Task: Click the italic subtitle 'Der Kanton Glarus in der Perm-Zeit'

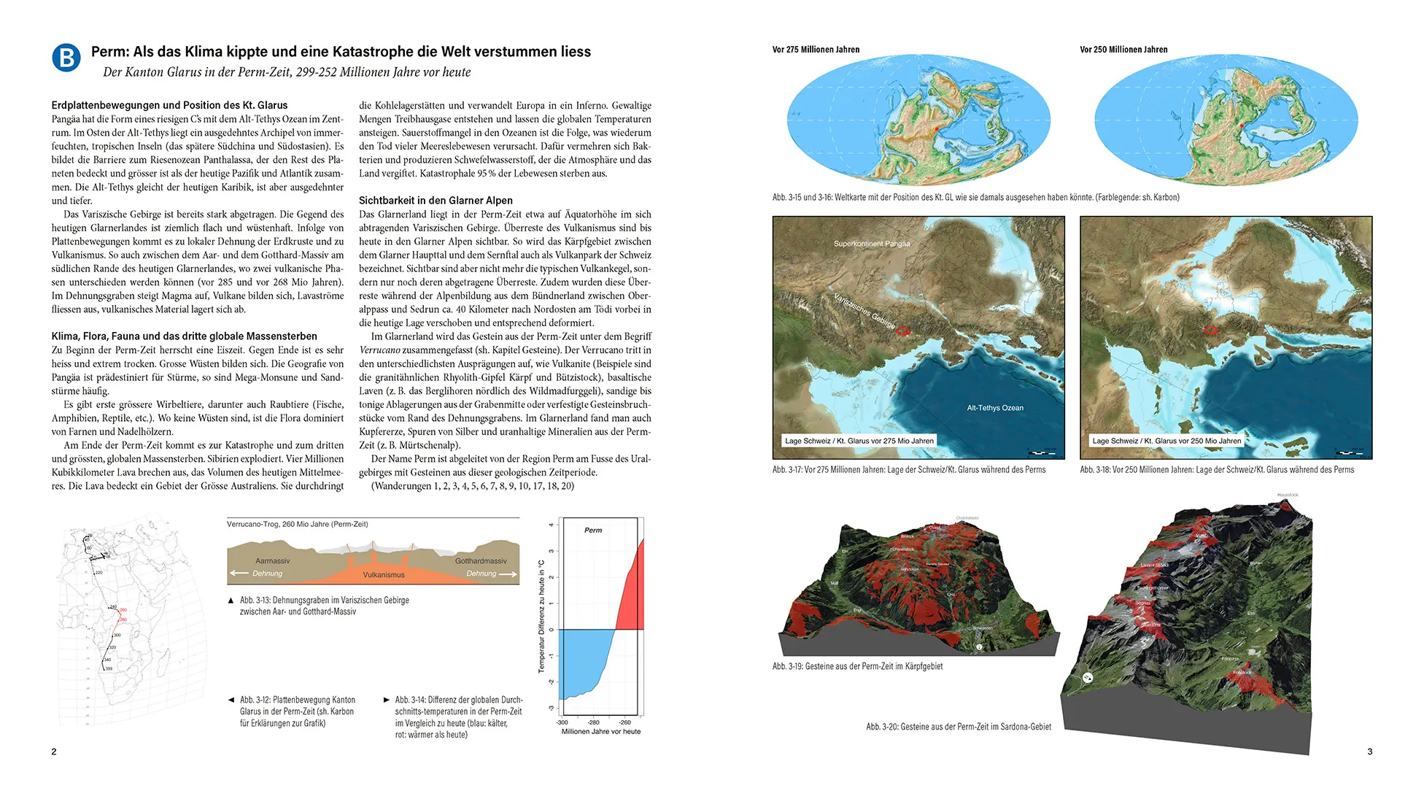Action: (x=287, y=72)
